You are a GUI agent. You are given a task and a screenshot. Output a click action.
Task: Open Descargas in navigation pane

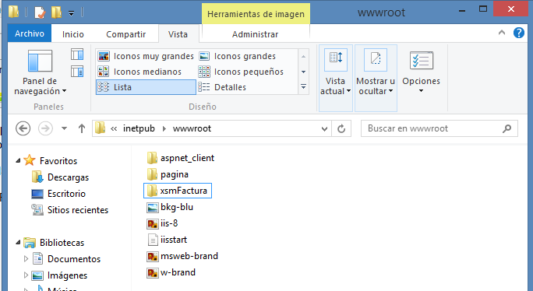[x=68, y=177]
